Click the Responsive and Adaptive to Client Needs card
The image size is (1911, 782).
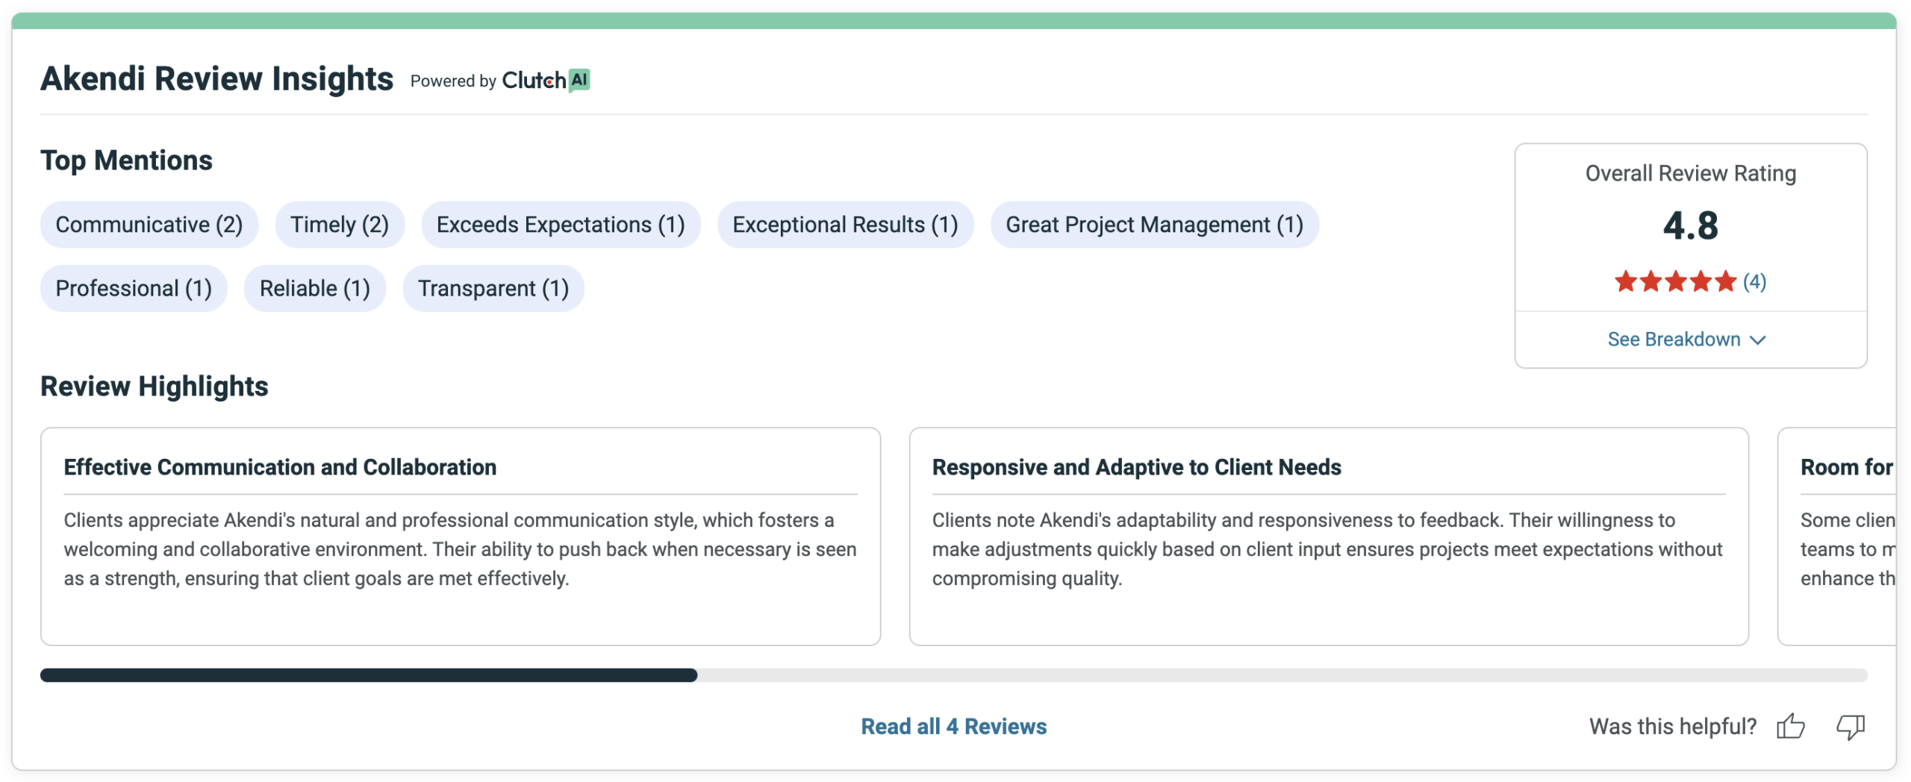click(1329, 536)
